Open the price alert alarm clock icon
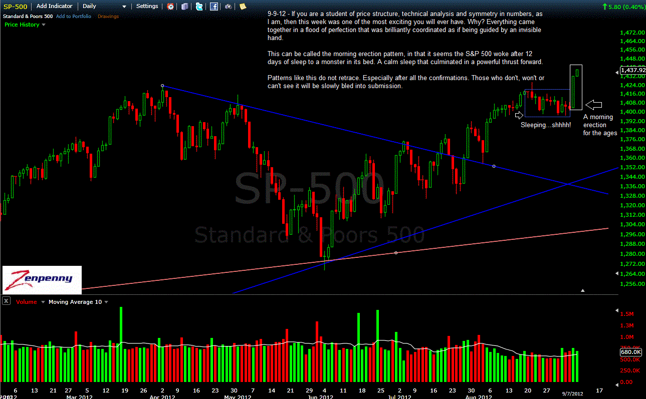646x399 pixels. (171, 7)
